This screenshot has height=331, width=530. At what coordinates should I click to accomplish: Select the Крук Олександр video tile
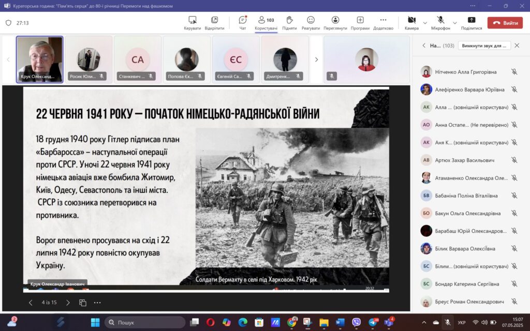pos(39,59)
